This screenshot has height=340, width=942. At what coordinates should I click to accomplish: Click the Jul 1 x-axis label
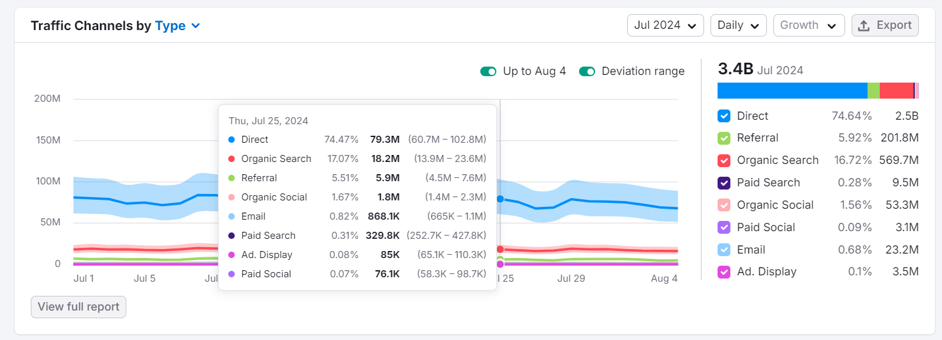[x=84, y=279]
